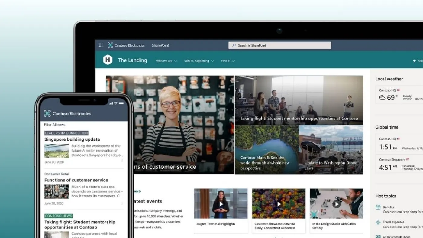
Task: Open Update to Washington Drone Laws tile
Action: point(331,150)
